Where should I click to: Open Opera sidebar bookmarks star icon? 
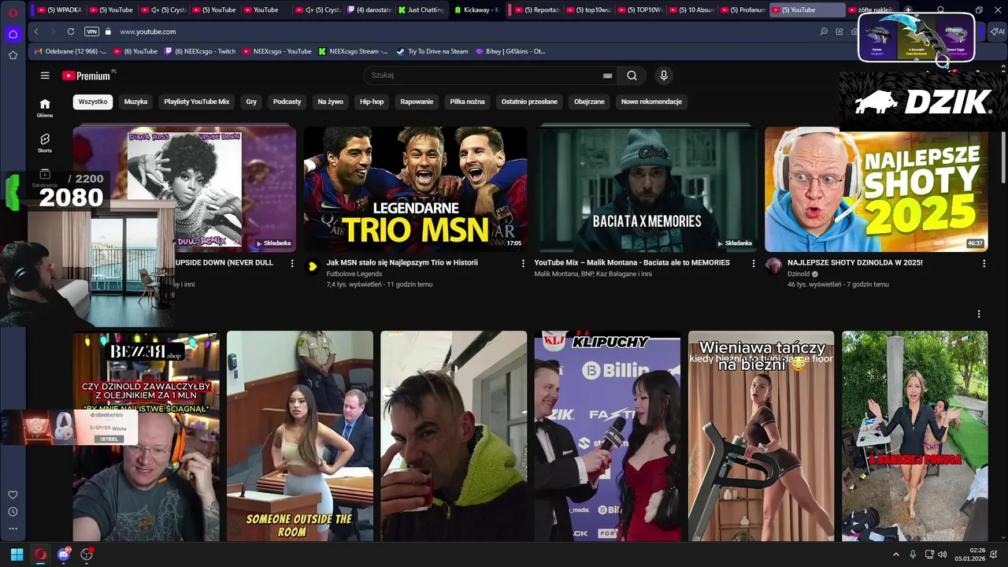coord(13,55)
